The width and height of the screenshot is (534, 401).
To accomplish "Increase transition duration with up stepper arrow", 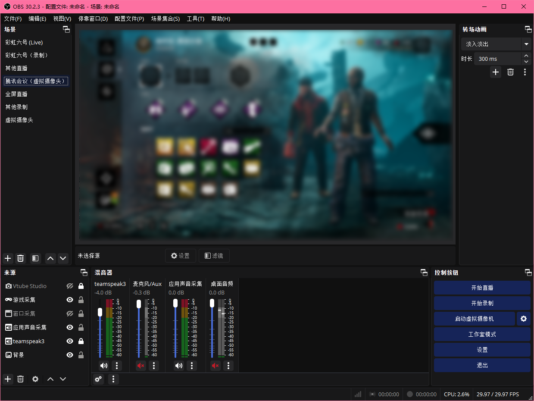I will (526, 55).
